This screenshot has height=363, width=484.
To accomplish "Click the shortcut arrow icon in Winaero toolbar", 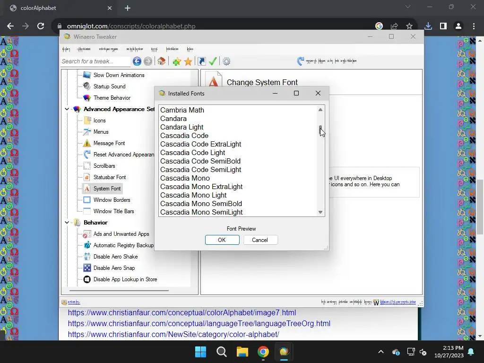I will coord(201,61).
